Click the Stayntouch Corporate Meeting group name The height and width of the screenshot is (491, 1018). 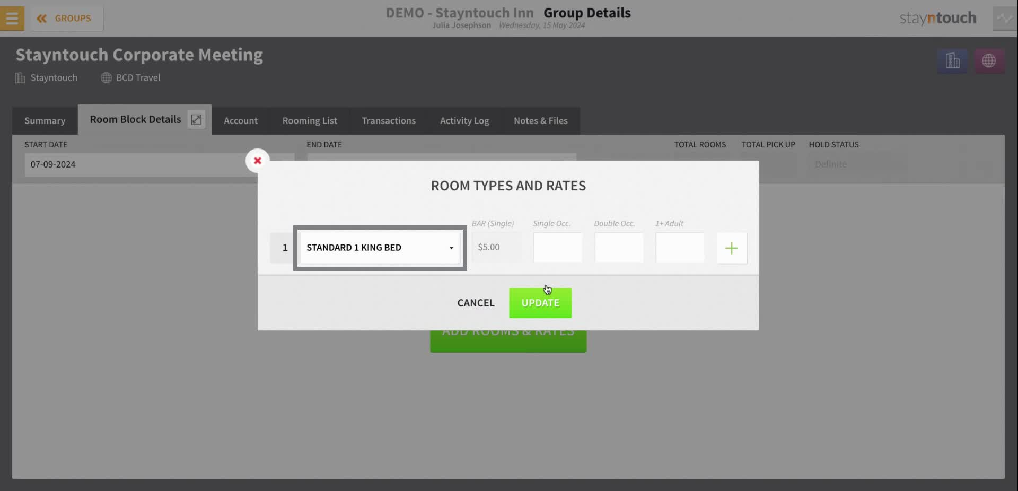coord(139,55)
